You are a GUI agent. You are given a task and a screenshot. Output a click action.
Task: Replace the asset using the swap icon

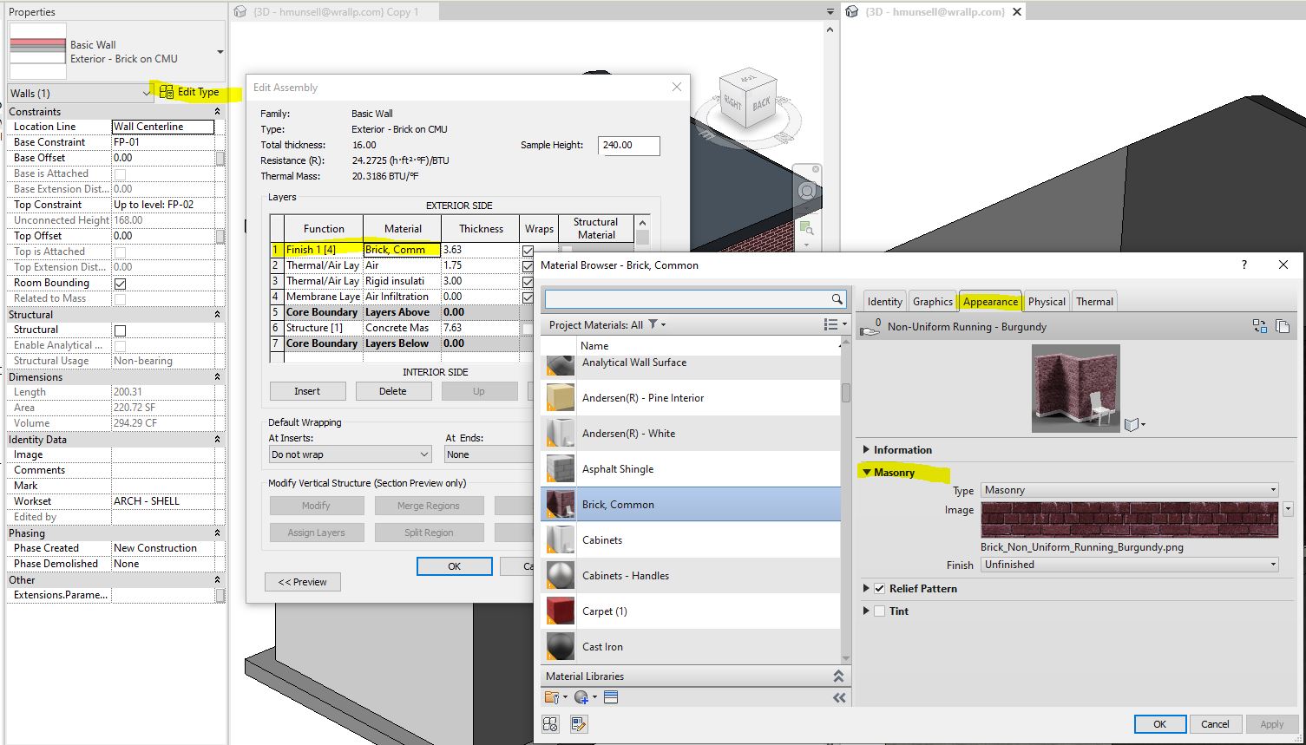[x=1260, y=327]
